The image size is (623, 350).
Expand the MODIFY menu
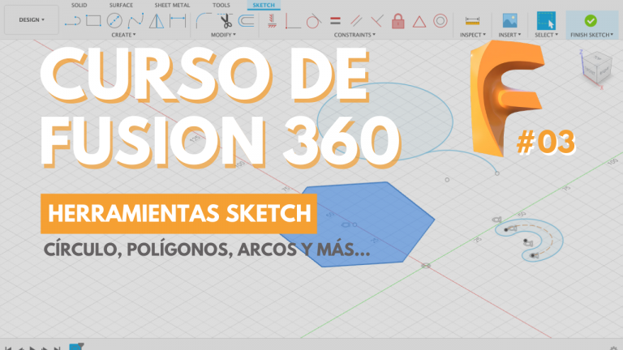[x=223, y=35]
